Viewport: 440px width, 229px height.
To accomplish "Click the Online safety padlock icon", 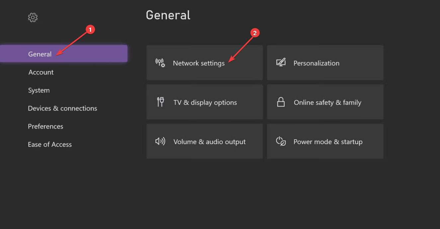I will tap(281, 102).
